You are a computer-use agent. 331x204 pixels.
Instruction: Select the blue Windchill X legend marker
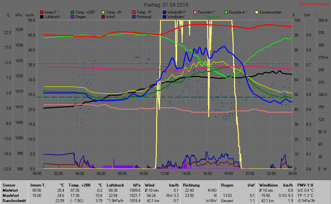pos(165,12)
